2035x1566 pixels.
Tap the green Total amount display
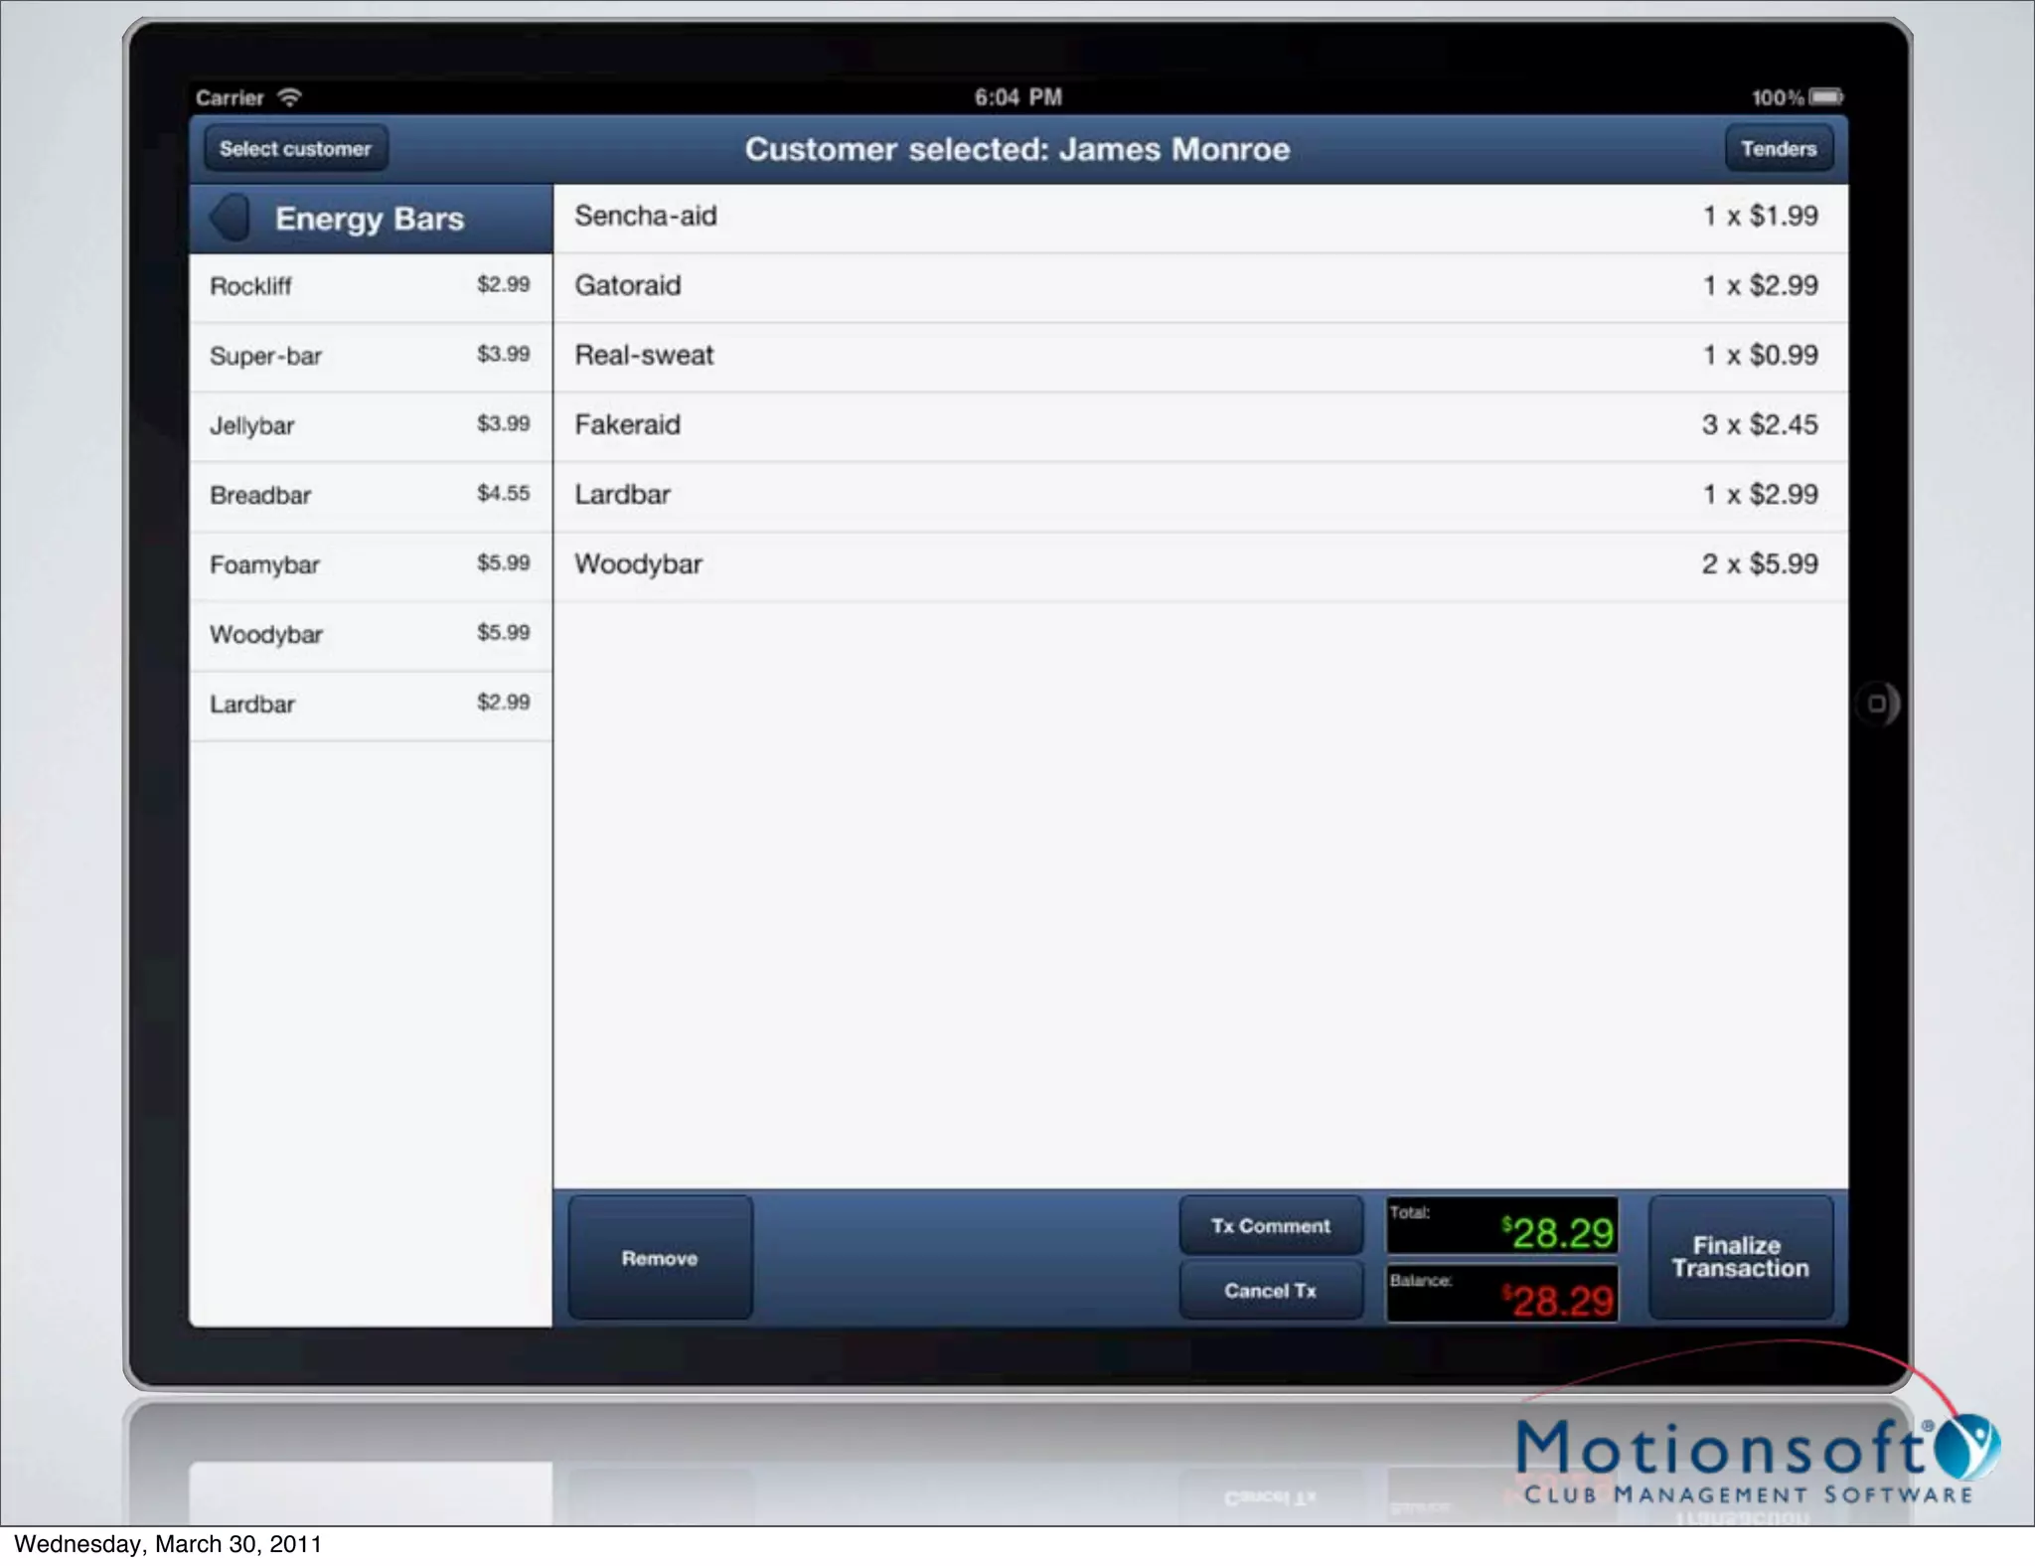tap(1501, 1227)
